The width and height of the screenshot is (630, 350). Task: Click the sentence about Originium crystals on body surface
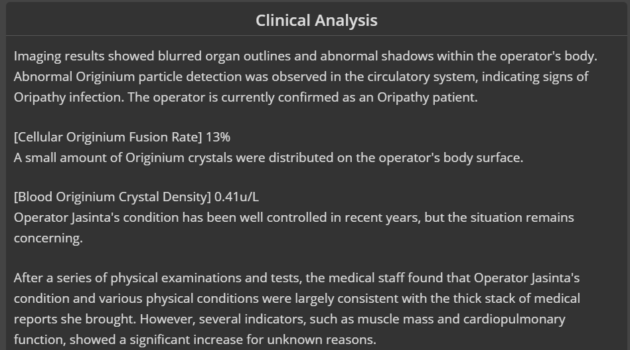[268, 157]
